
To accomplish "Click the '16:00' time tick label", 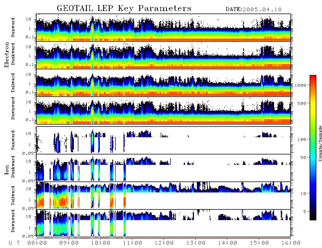I will 291,243.
